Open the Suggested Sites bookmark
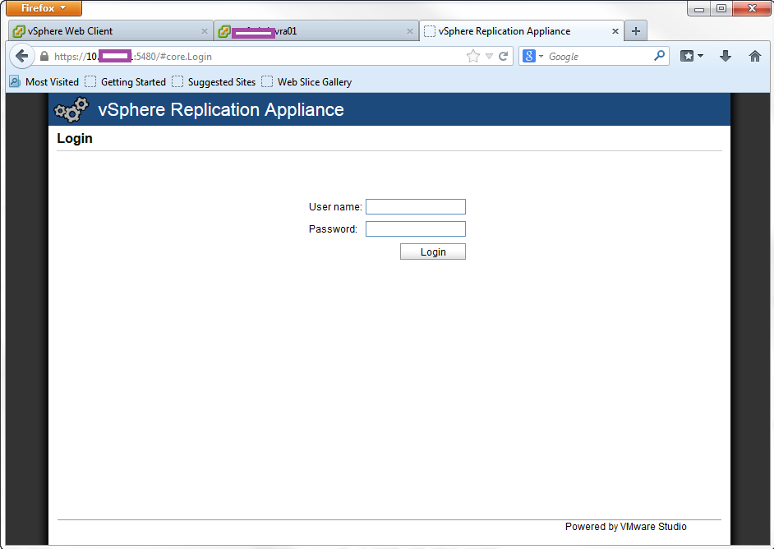774x549 pixels. coord(214,82)
